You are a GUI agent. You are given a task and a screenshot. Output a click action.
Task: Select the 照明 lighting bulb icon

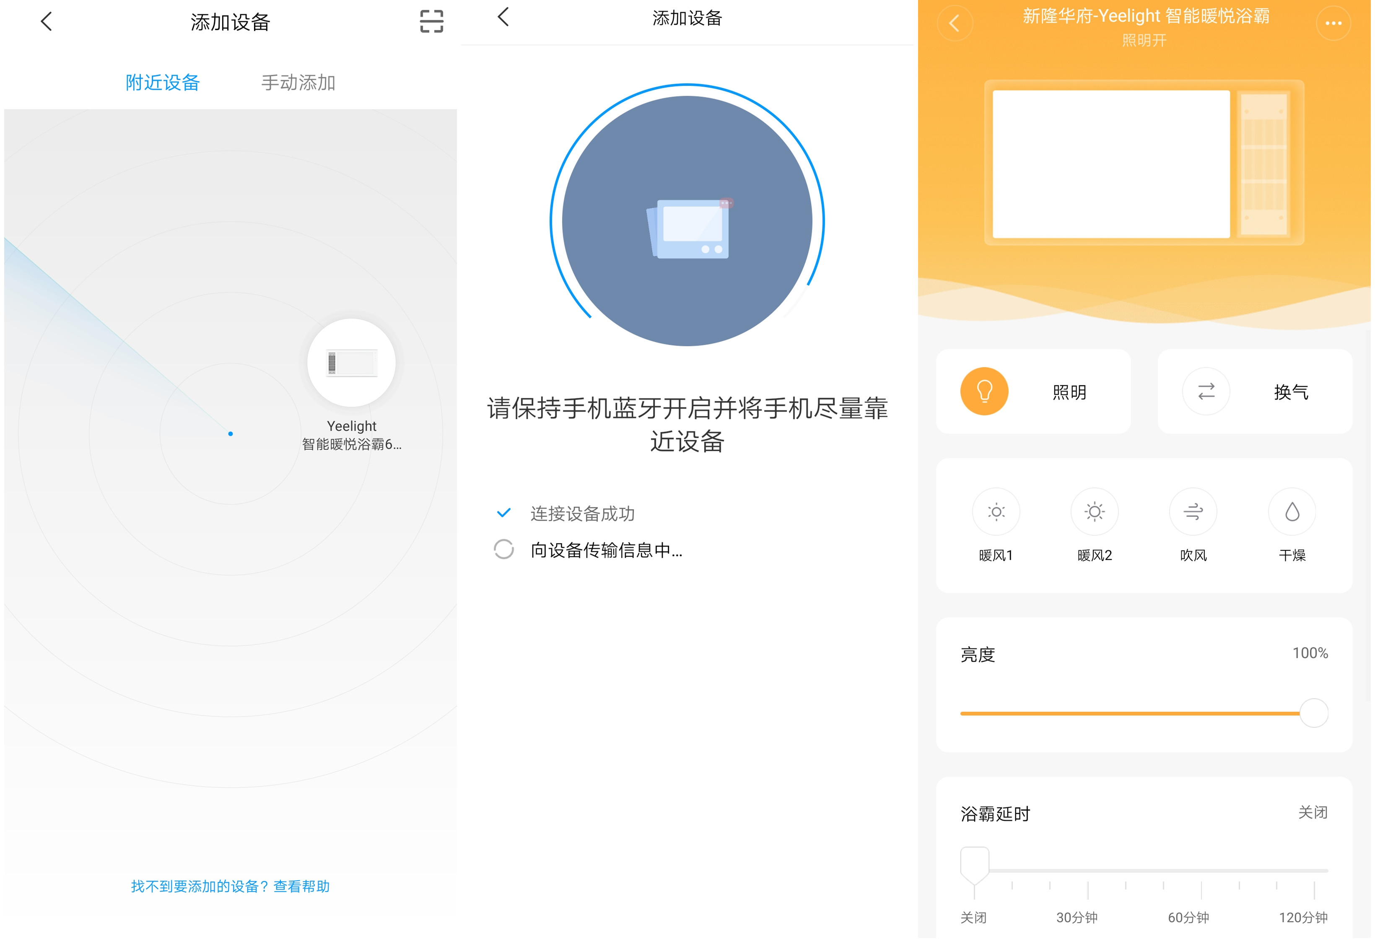(x=984, y=391)
